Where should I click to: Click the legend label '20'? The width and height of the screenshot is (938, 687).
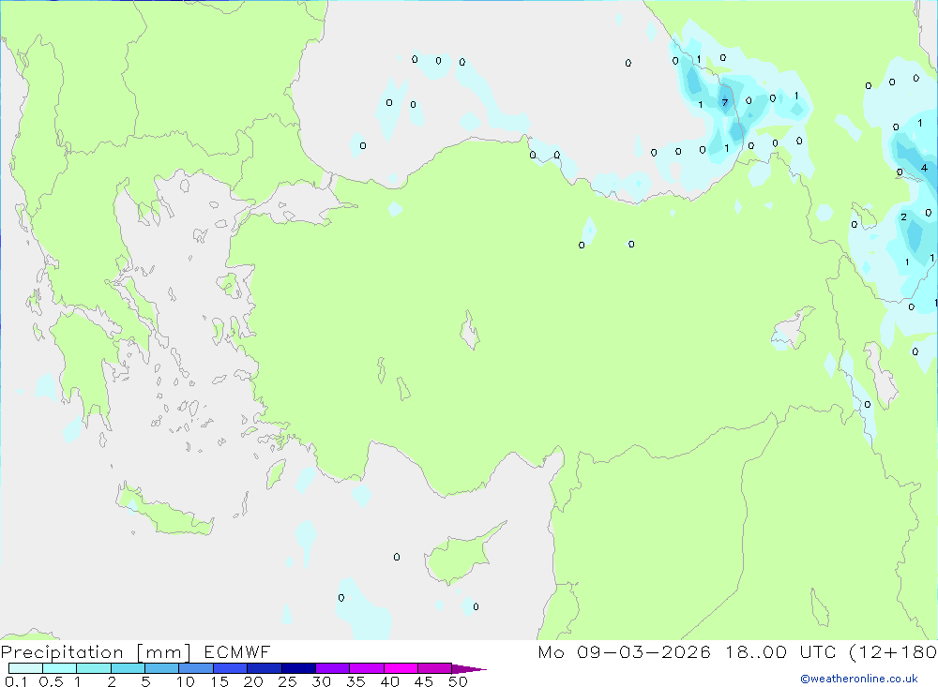coord(253,681)
